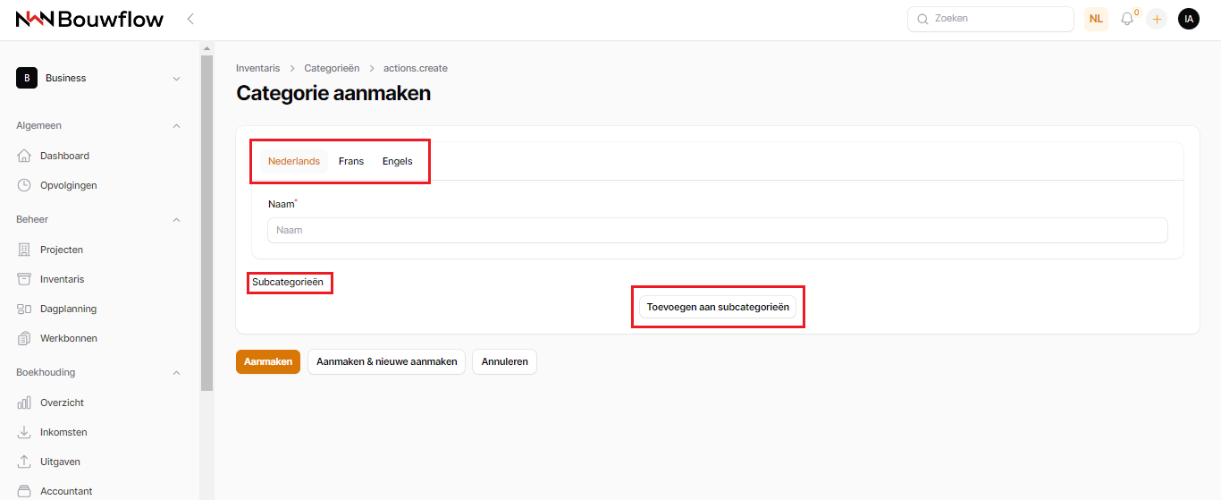The width and height of the screenshot is (1221, 500).
Task: Open Dagplanning via its planning icon
Action: click(24, 309)
